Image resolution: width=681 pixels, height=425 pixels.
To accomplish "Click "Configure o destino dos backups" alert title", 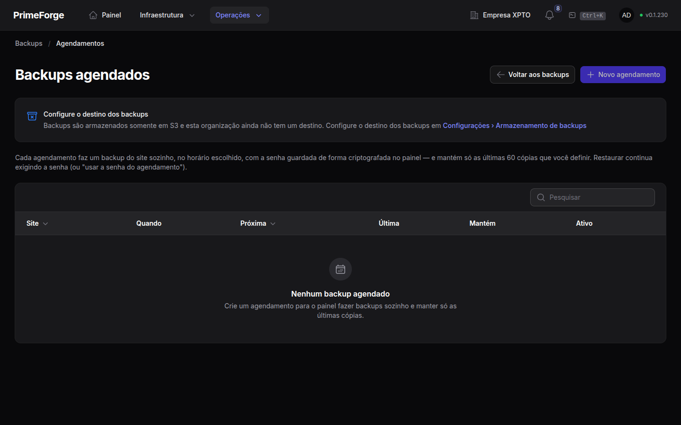I will click(x=96, y=114).
